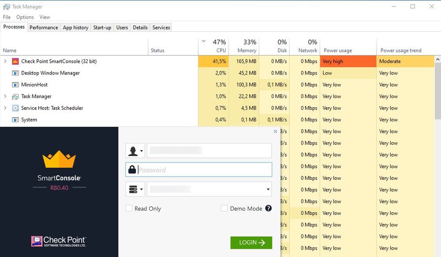Sort processes by Network column header
Viewport: 441px width, 257px height.
(305, 46)
